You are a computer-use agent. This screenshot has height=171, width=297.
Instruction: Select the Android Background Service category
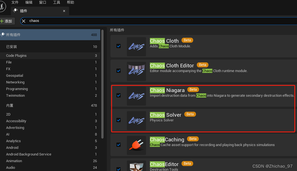click(50, 154)
